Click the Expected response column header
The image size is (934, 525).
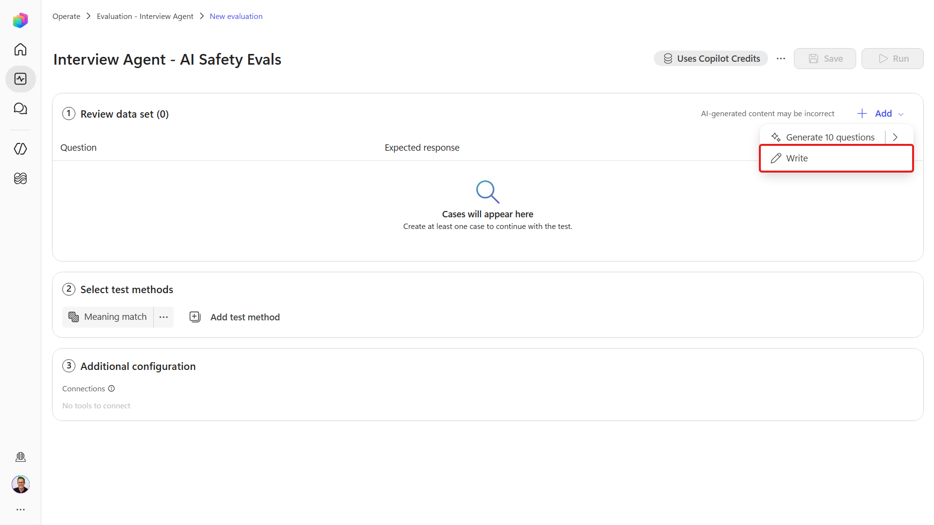click(422, 147)
